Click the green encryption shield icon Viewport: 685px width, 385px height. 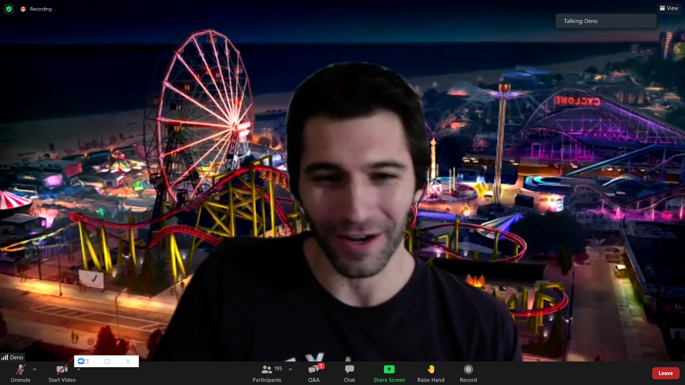[9, 9]
